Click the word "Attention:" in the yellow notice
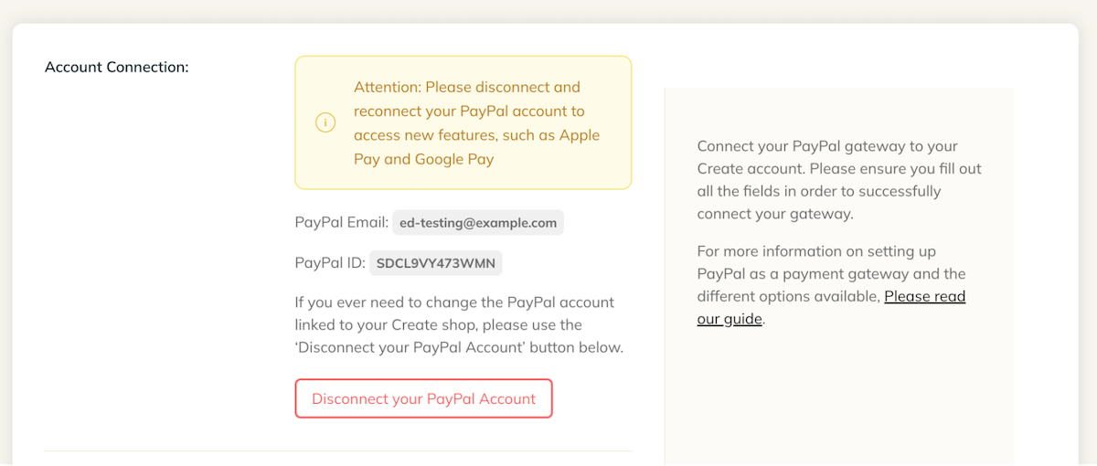Image resolution: width=1097 pixels, height=466 pixels. [x=388, y=87]
